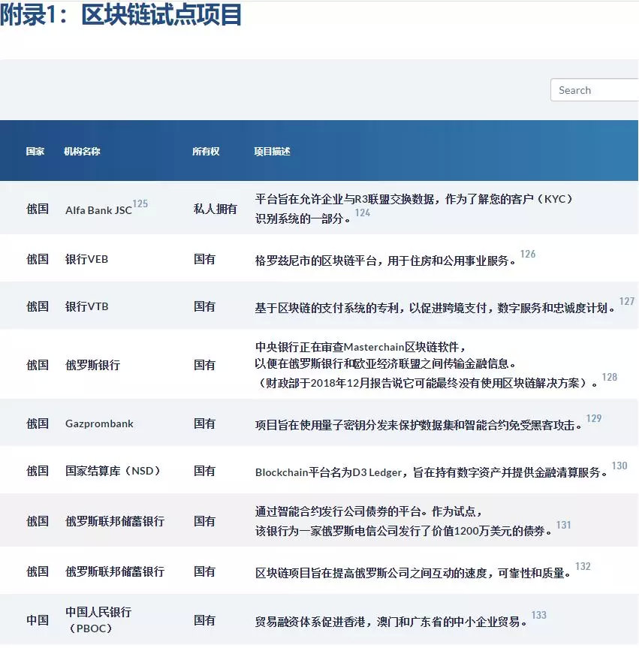Open footnote 128 reference
Viewport: 639px width, 648px height.
[610, 377]
